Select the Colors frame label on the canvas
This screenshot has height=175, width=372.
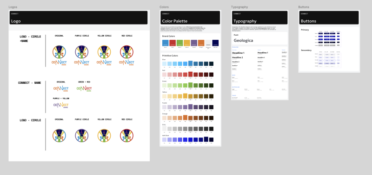tap(164, 7)
